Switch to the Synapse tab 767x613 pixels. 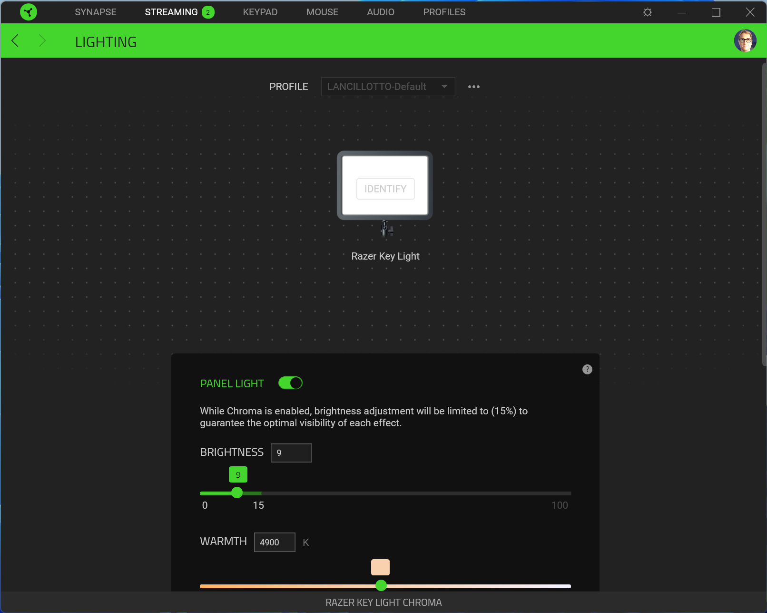pos(96,12)
